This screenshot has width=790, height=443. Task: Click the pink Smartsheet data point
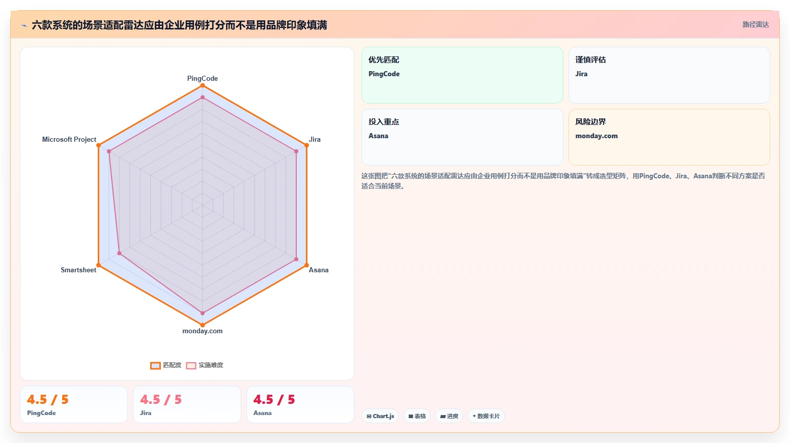click(x=120, y=253)
